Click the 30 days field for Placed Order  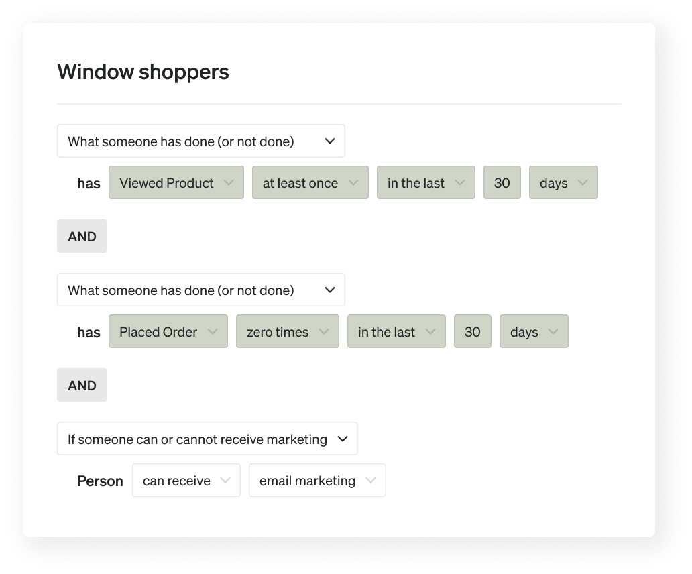pos(472,333)
